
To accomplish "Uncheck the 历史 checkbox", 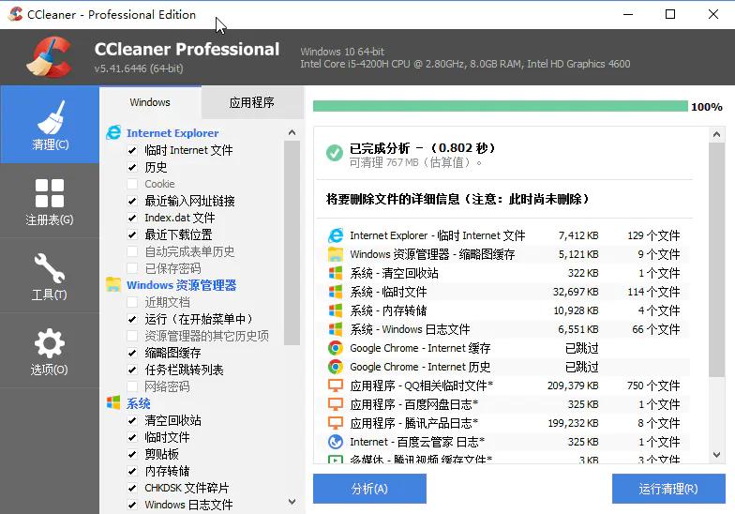I will pyautogui.click(x=133, y=167).
